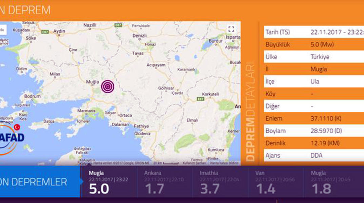Click the Enlem 37.1110 (K) row
Image resolution: width=364 pixels, height=203 pixels.
point(314,118)
